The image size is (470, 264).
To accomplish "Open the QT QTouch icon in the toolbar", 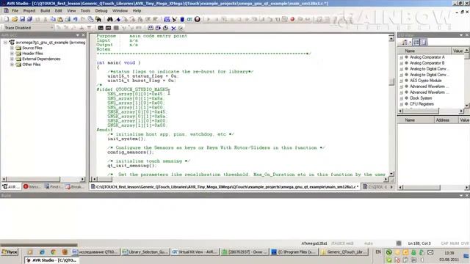I will (189, 19).
